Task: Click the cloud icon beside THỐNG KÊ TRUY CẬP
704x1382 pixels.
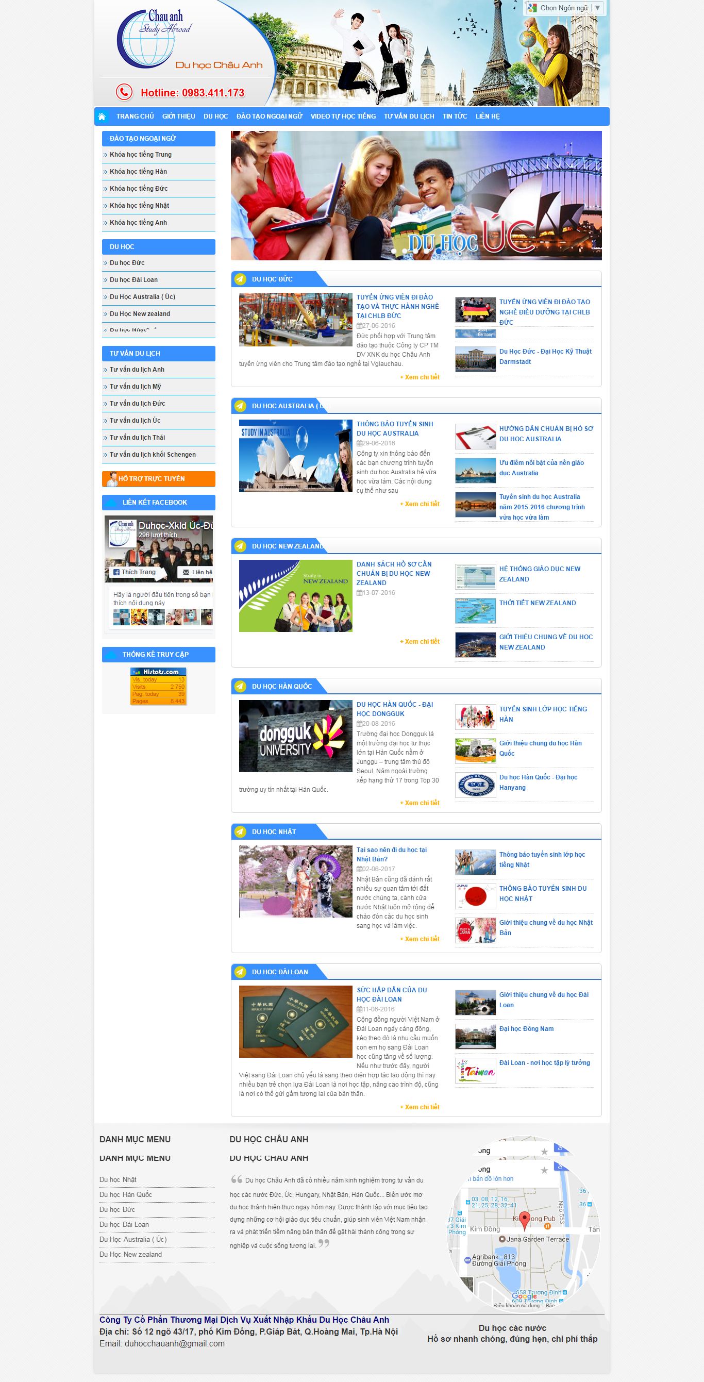Action: click(110, 654)
